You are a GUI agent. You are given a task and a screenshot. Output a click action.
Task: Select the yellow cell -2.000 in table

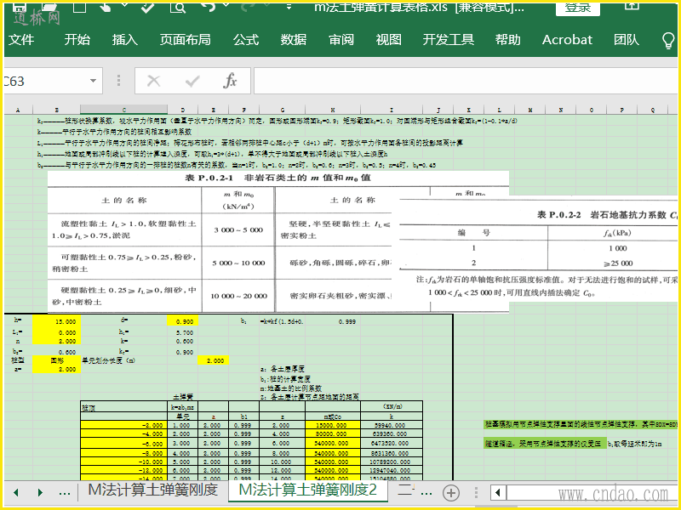[123, 425]
